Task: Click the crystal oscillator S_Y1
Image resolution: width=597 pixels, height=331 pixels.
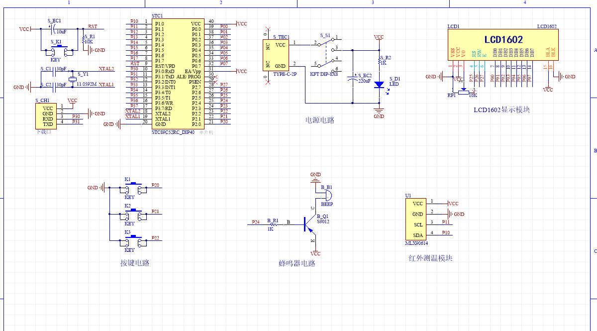Action: pyautogui.click(x=73, y=79)
